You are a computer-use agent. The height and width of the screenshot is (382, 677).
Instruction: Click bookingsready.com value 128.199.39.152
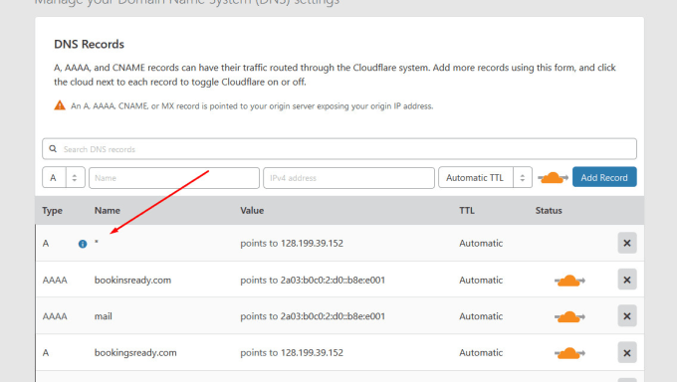tap(292, 352)
